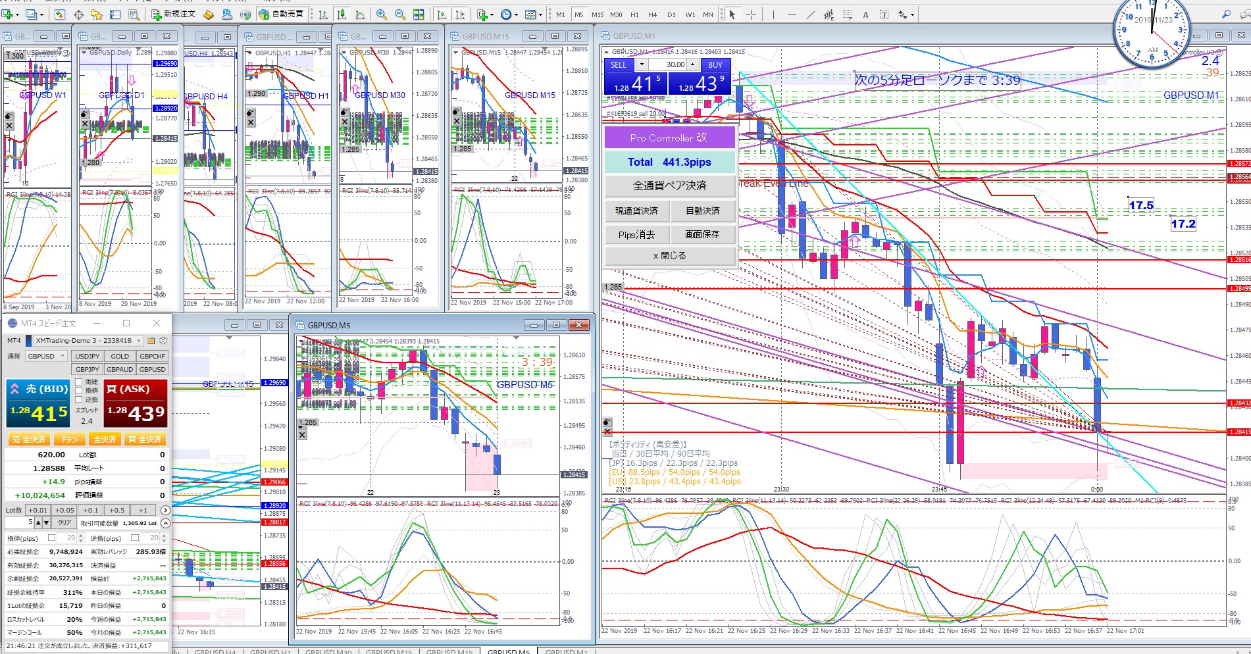Select the draw trendline tool
The height and width of the screenshot is (654, 1251).
pos(810,14)
